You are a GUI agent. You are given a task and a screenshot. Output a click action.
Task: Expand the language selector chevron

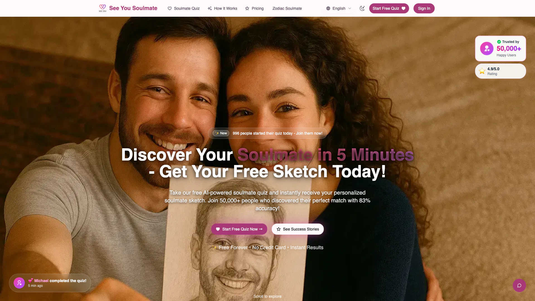click(350, 8)
